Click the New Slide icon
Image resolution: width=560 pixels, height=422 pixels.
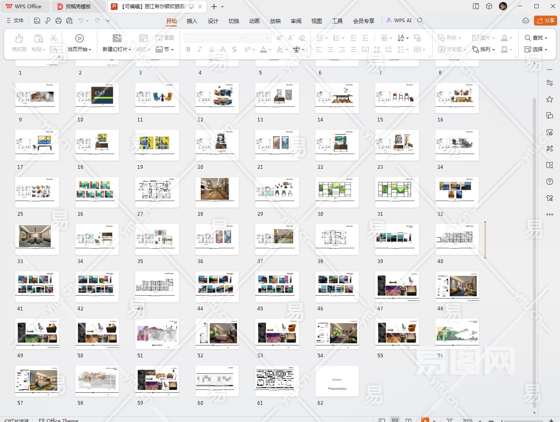[x=117, y=38]
